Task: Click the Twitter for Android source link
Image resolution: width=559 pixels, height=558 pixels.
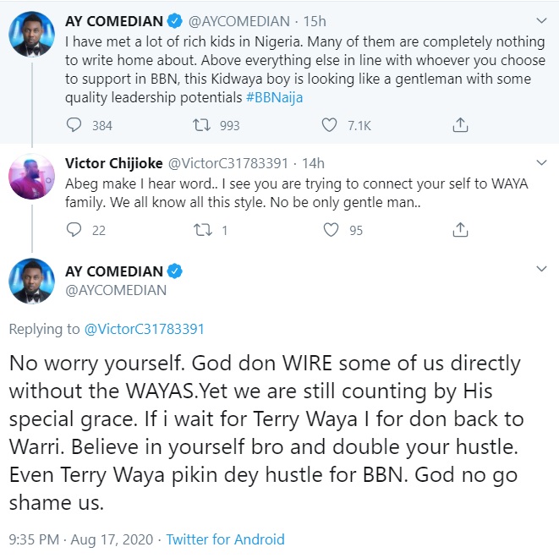Action: coord(225,539)
